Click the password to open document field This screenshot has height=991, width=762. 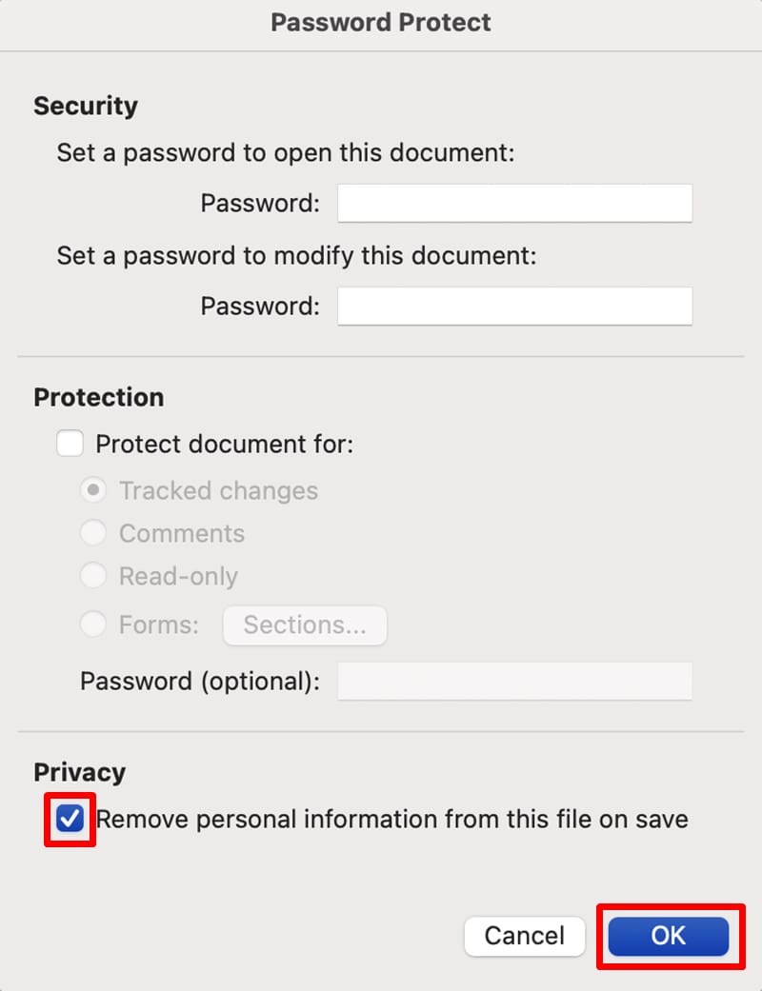(514, 204)
